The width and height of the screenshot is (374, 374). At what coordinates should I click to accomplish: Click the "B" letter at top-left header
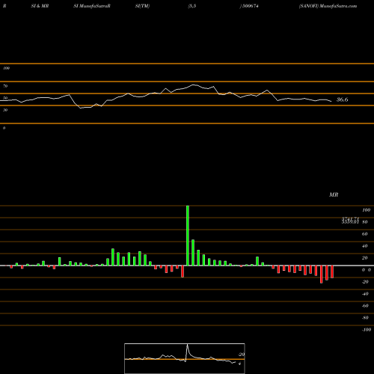coord(4,6)
